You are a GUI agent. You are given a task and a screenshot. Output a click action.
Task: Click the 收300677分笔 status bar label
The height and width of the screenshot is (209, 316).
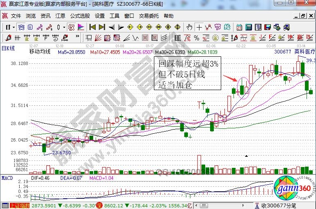[x=279, y=205]
